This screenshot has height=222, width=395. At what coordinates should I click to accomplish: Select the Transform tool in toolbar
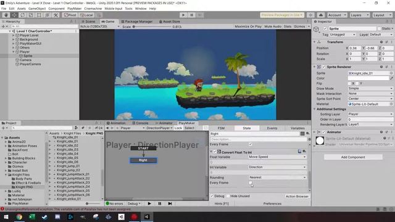(x=48, y=15)
